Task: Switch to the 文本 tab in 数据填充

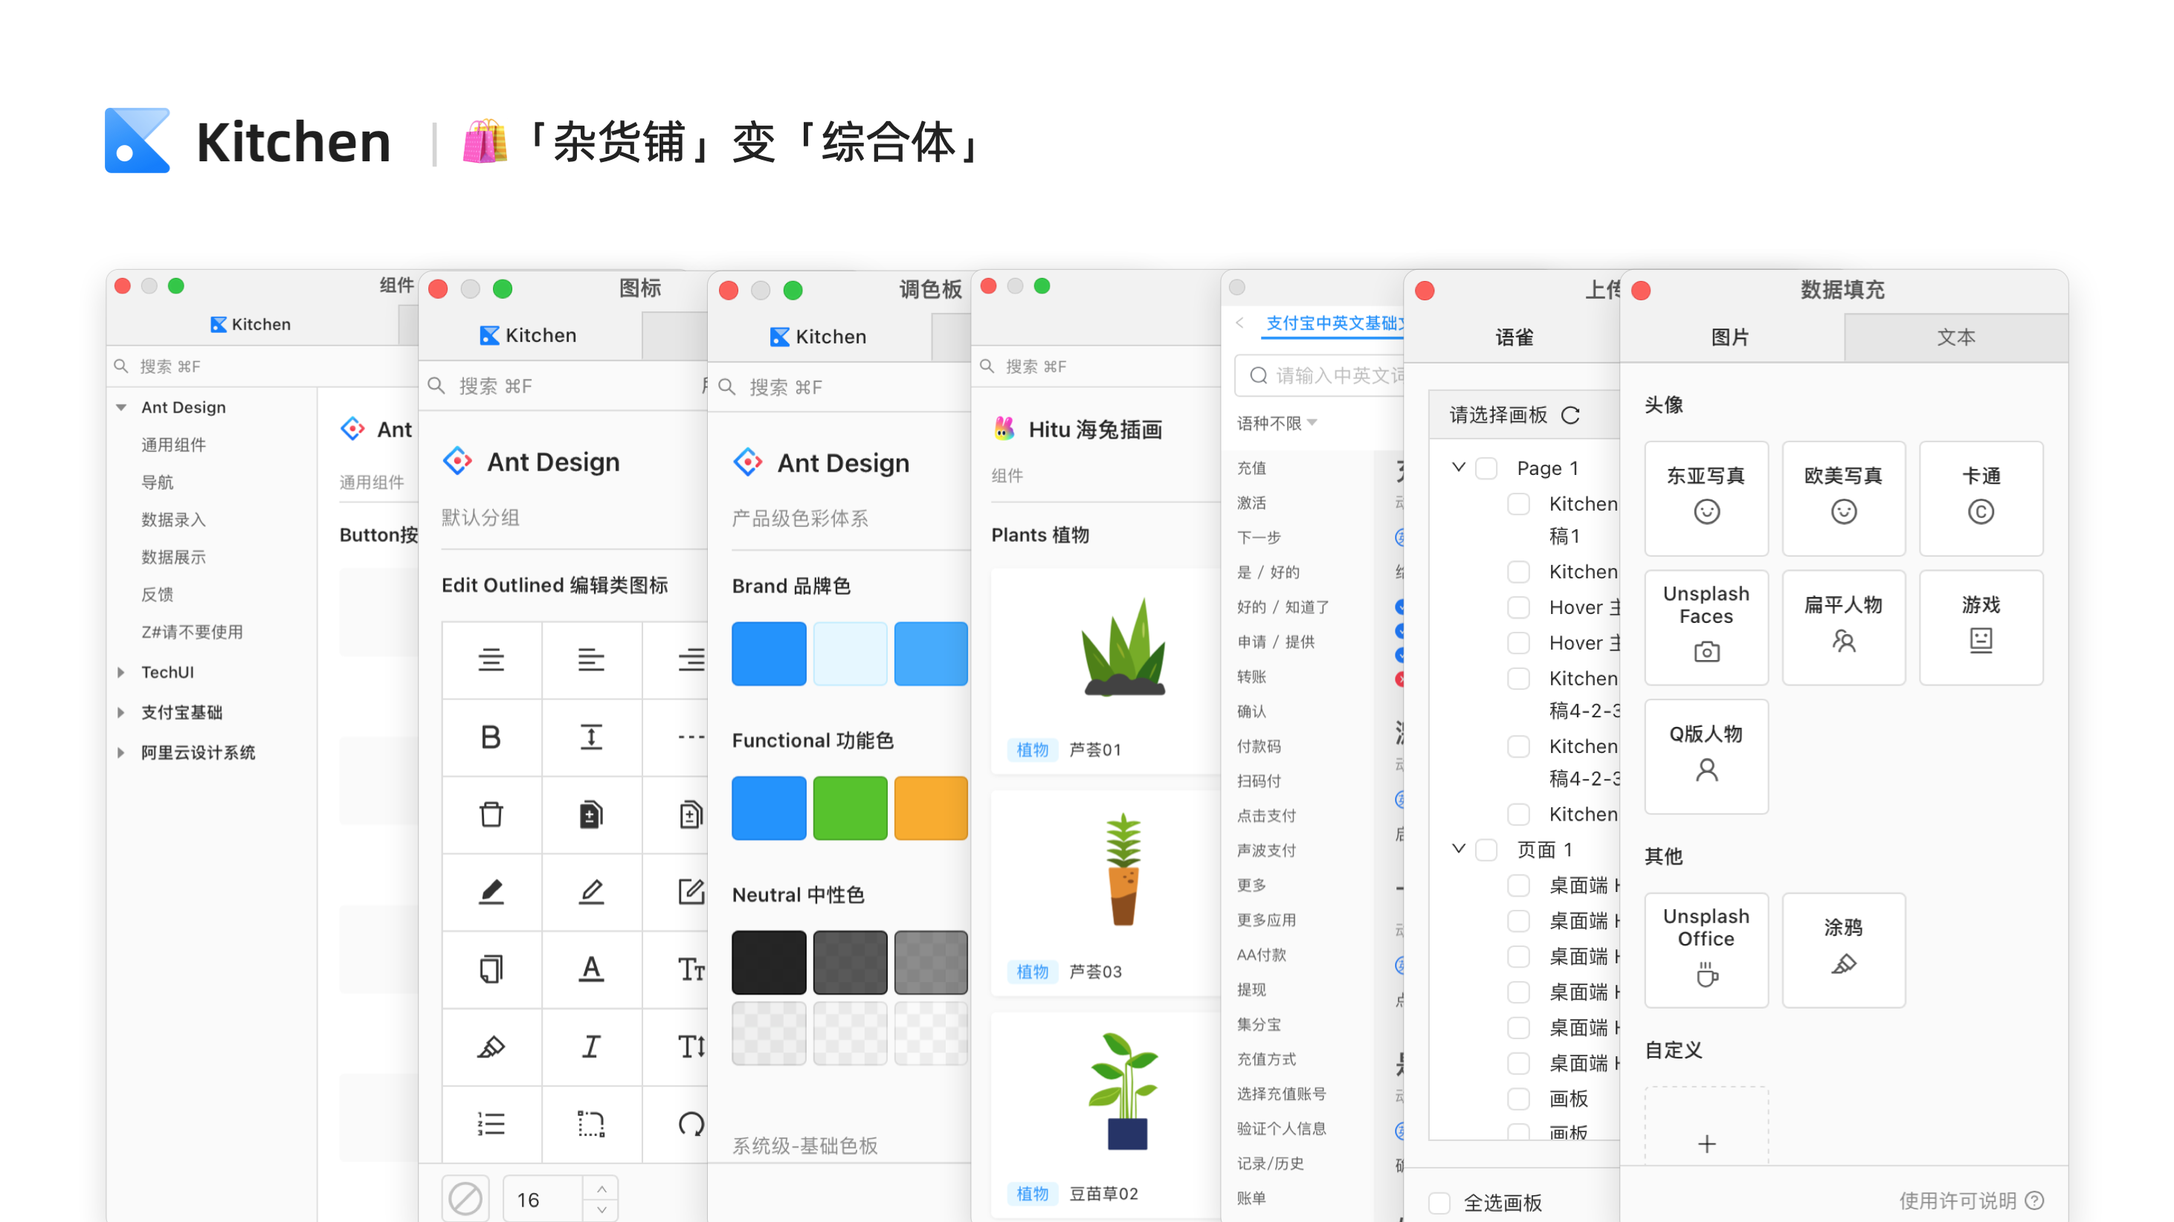Action: tap(1955, 337)
